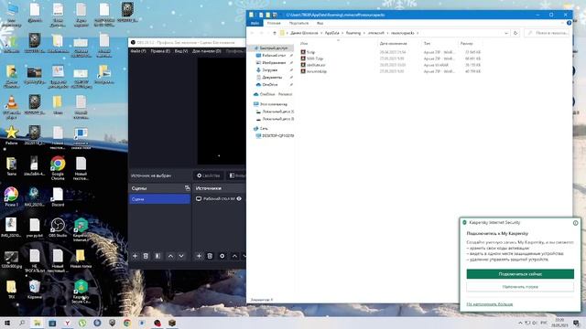The width and height of the screenshot is (586, 329).
Task: Switch to Explorer Share ribbon tab
Action: pyautogui.click(x=299, y=23)
